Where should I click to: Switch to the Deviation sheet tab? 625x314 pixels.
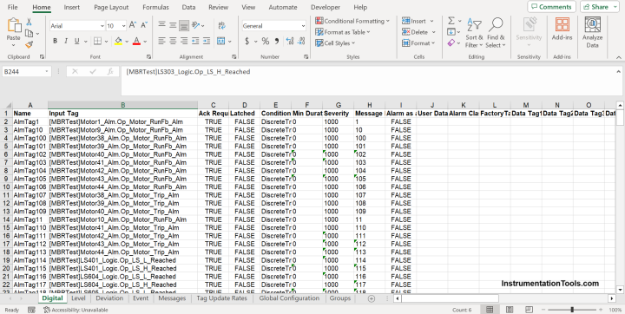[109, 298]
